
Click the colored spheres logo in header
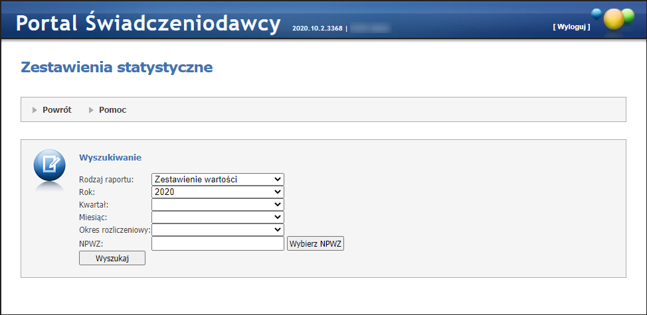[x=614, y=19]
